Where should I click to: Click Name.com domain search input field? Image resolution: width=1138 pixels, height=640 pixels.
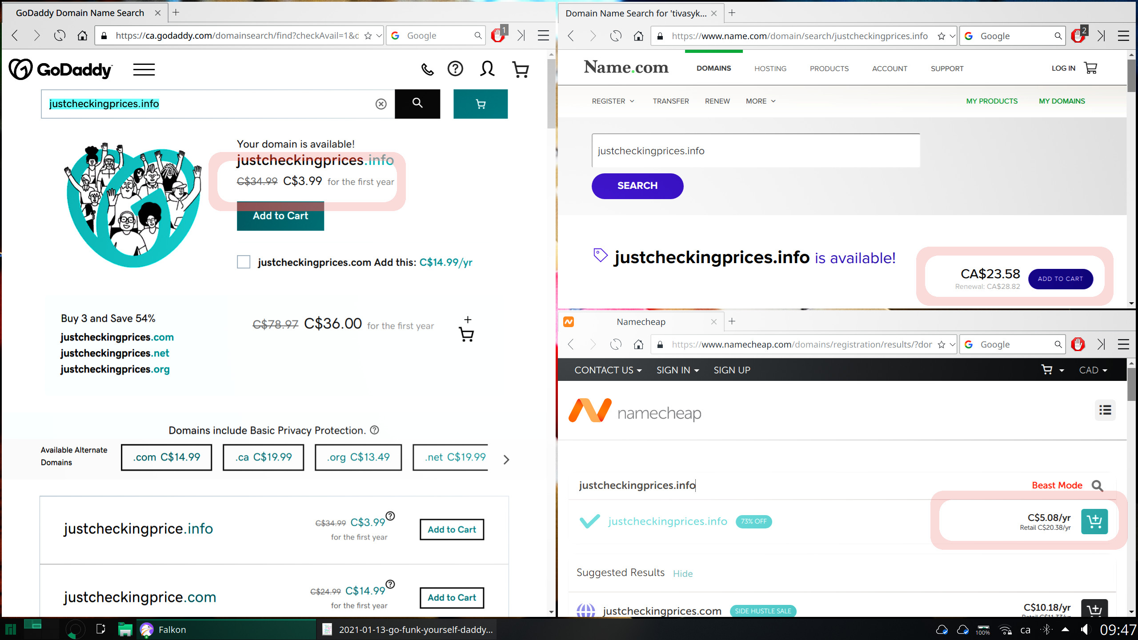pos(756,151)
